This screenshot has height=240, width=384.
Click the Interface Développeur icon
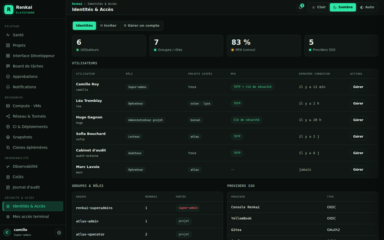point(8,56)
